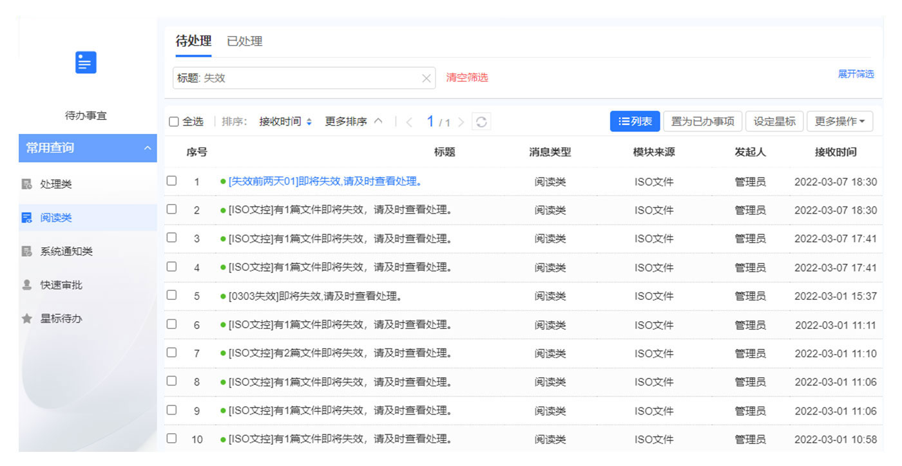902x466 pixels.
Task: Click the refresh icon beside page number
Action: pos(481,122)
